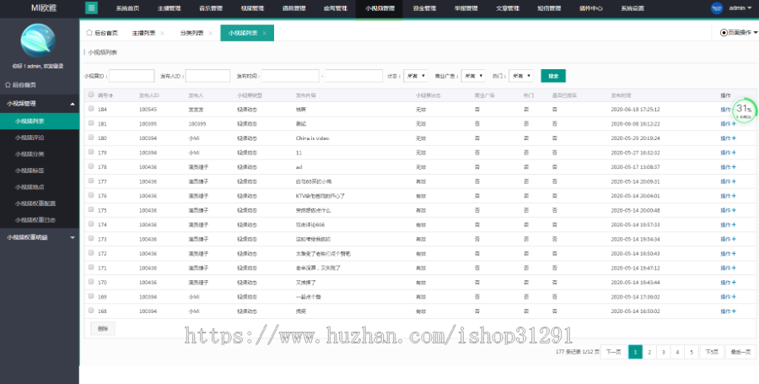Close the 小视频列表 tab with its x icon
This screenshot has width=759, height=384.
[x=264, y=33]
